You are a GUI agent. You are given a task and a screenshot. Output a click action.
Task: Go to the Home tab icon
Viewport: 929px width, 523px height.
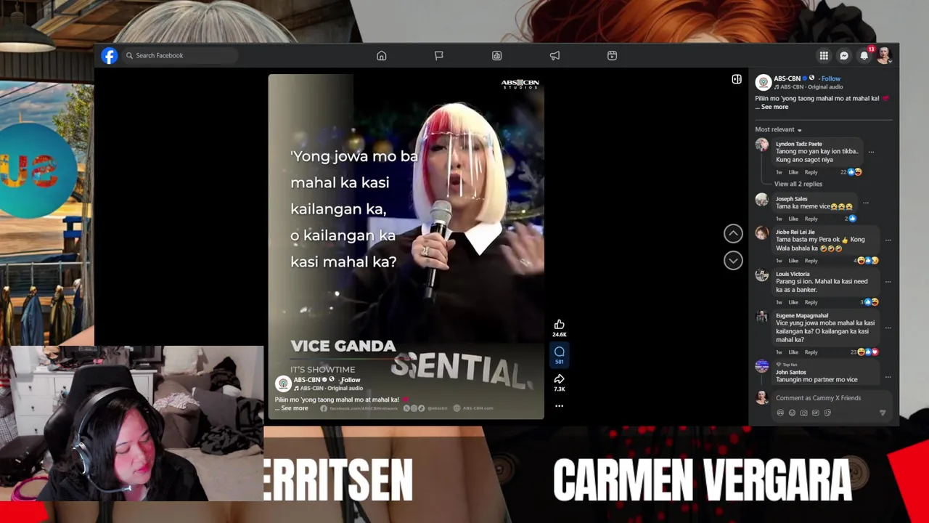click(381, 55)
